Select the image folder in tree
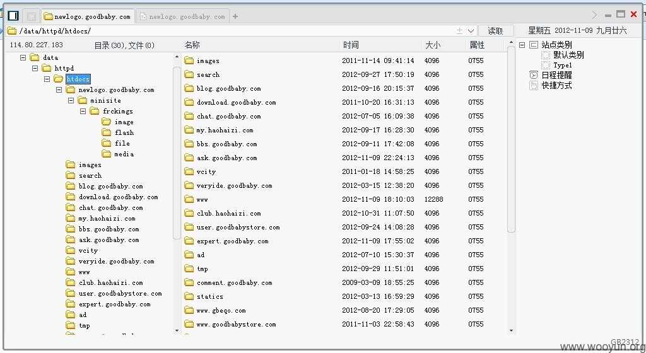 (124, 122)
